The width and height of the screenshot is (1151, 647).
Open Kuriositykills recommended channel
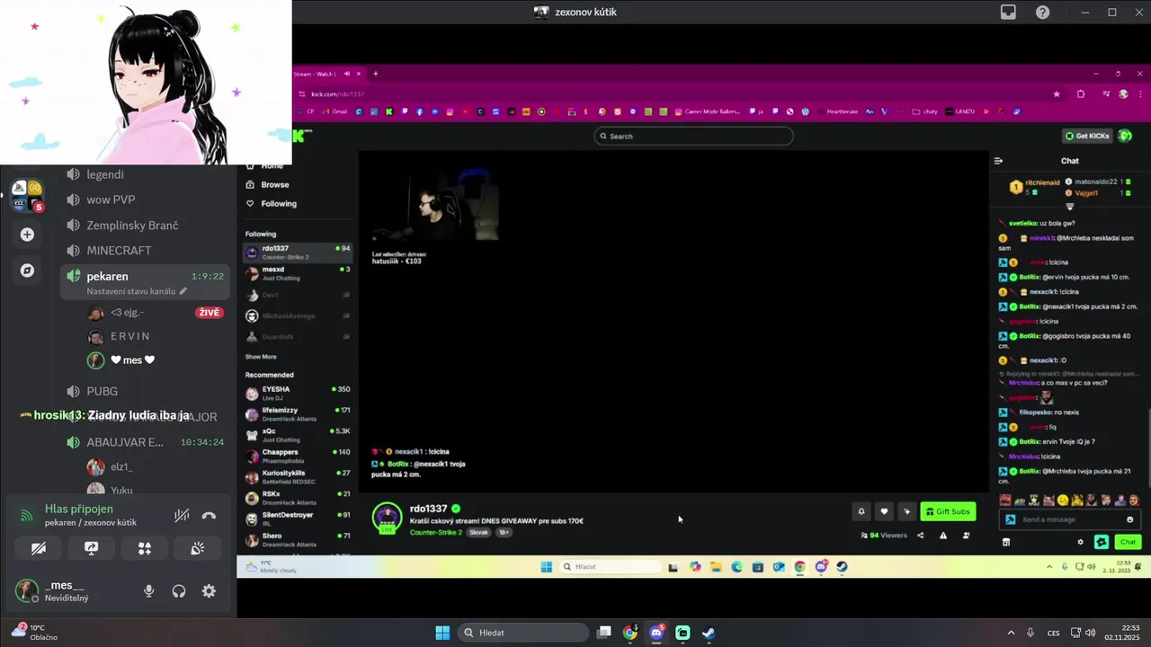pyautogui.click(x=298, y=476)
